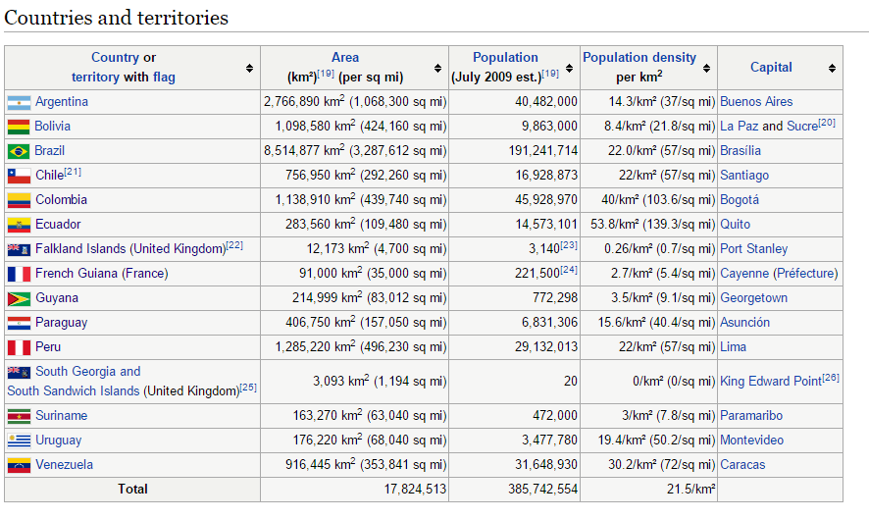
Task: Open the Ecuador country link
Action: point(58,225)
